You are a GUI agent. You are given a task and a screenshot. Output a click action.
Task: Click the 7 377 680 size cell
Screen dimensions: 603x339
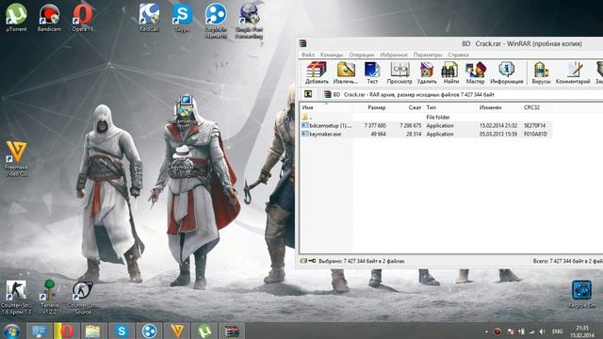tap(375, 125)
